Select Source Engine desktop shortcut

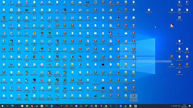(x=187, y=50)
